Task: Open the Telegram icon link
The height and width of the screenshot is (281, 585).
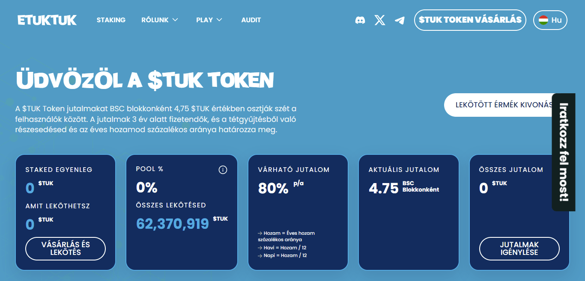Action: coord(400,20)
